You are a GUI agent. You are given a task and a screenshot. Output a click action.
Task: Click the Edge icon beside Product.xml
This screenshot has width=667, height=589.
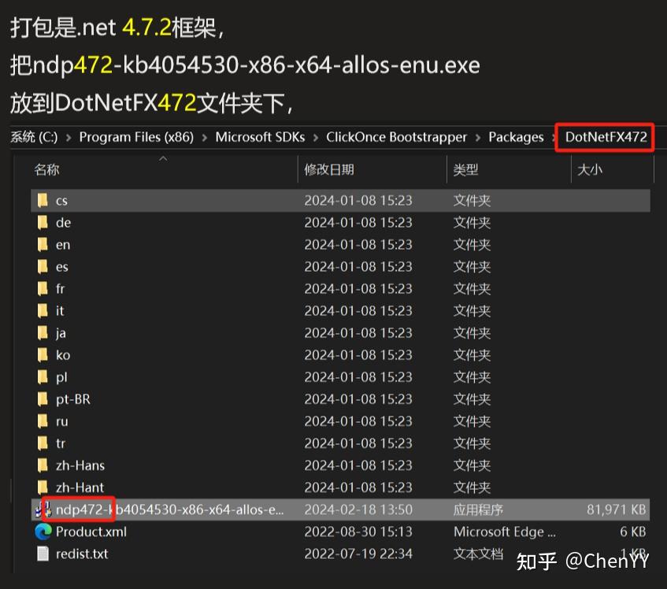[43, 532]
